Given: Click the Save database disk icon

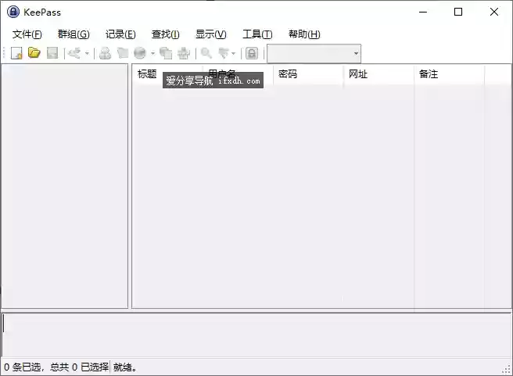Looking at the screenshot, I should tap(52, 53).
